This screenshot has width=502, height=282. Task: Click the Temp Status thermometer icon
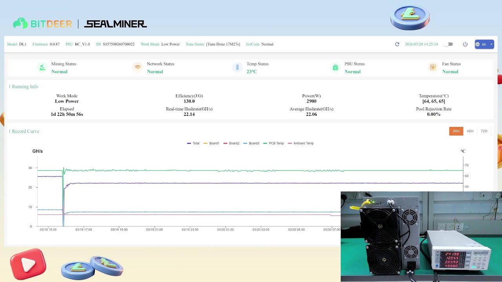click(x=237, y=67)
